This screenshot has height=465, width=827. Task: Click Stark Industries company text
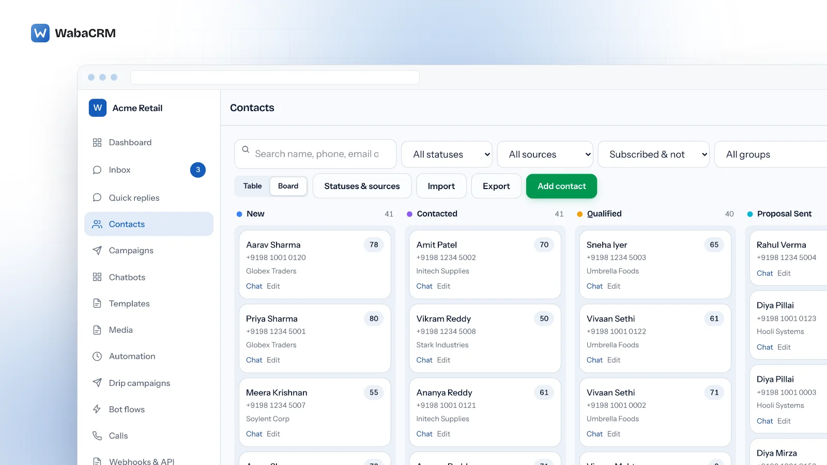(x=442, y=345)
